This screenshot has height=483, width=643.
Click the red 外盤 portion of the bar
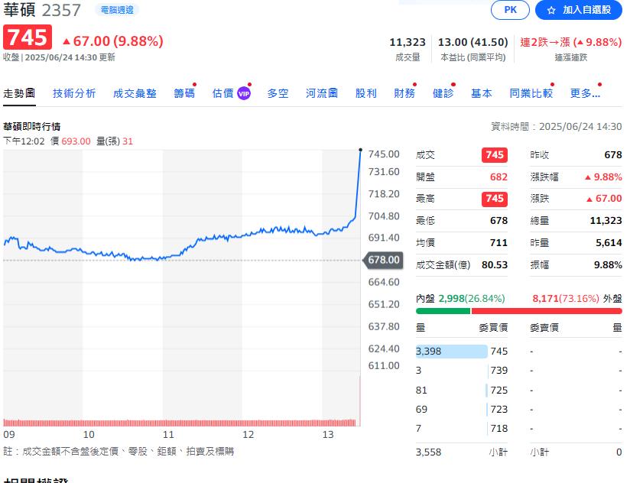click(547, 311)
